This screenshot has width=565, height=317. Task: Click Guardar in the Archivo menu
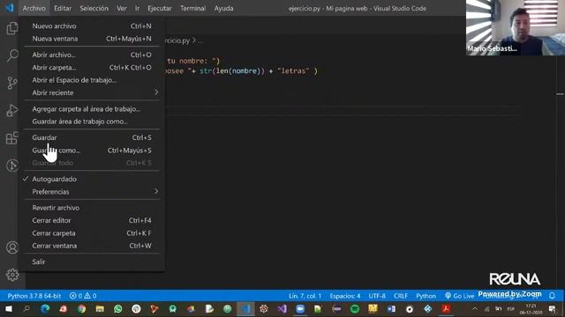point(92,137)
